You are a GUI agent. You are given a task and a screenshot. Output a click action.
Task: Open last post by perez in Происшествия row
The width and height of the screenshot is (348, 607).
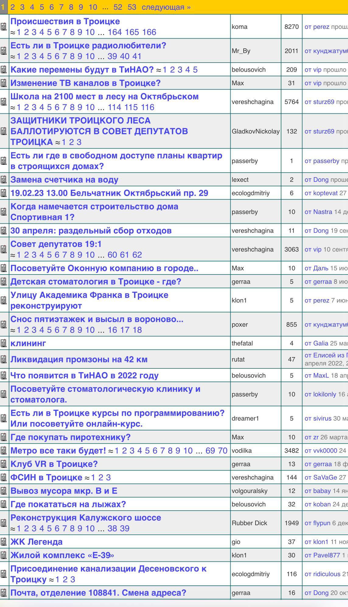(x=317, y=27)
